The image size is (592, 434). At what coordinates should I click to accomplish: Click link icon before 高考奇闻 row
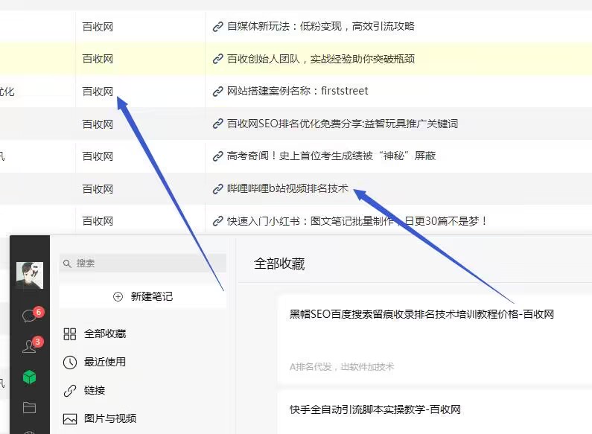[218, 156]
